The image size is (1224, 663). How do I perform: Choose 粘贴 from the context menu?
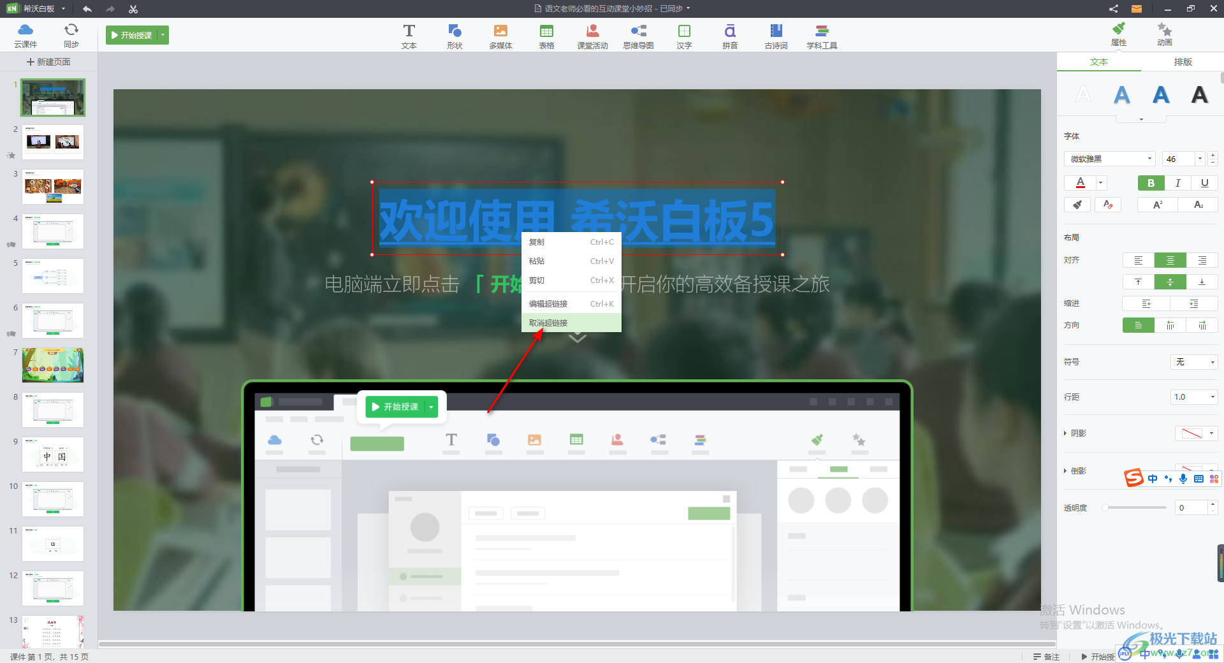coord(571,261)
